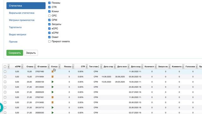
Task: Select the row checkbox for campaign 27637490
Action: pos(5,72)
